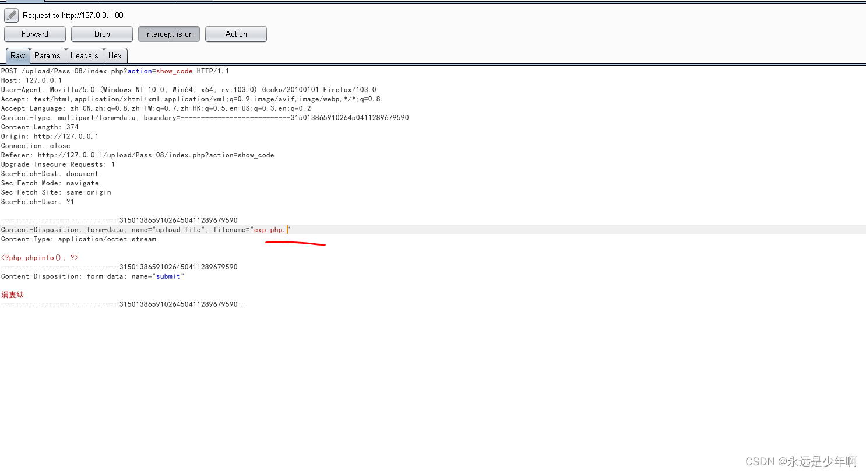Click the Sec-Fetch-Dest: document line
The height and width of the screenshot is (473, 866).
[50, 174]
